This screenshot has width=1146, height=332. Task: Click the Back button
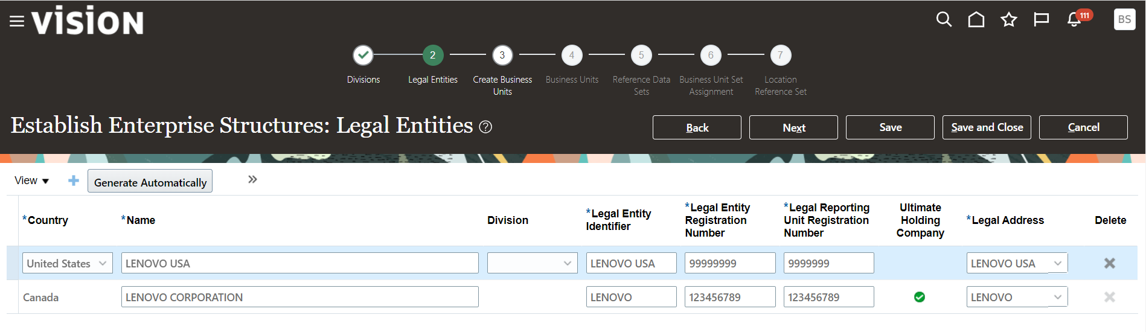[697, 127]
